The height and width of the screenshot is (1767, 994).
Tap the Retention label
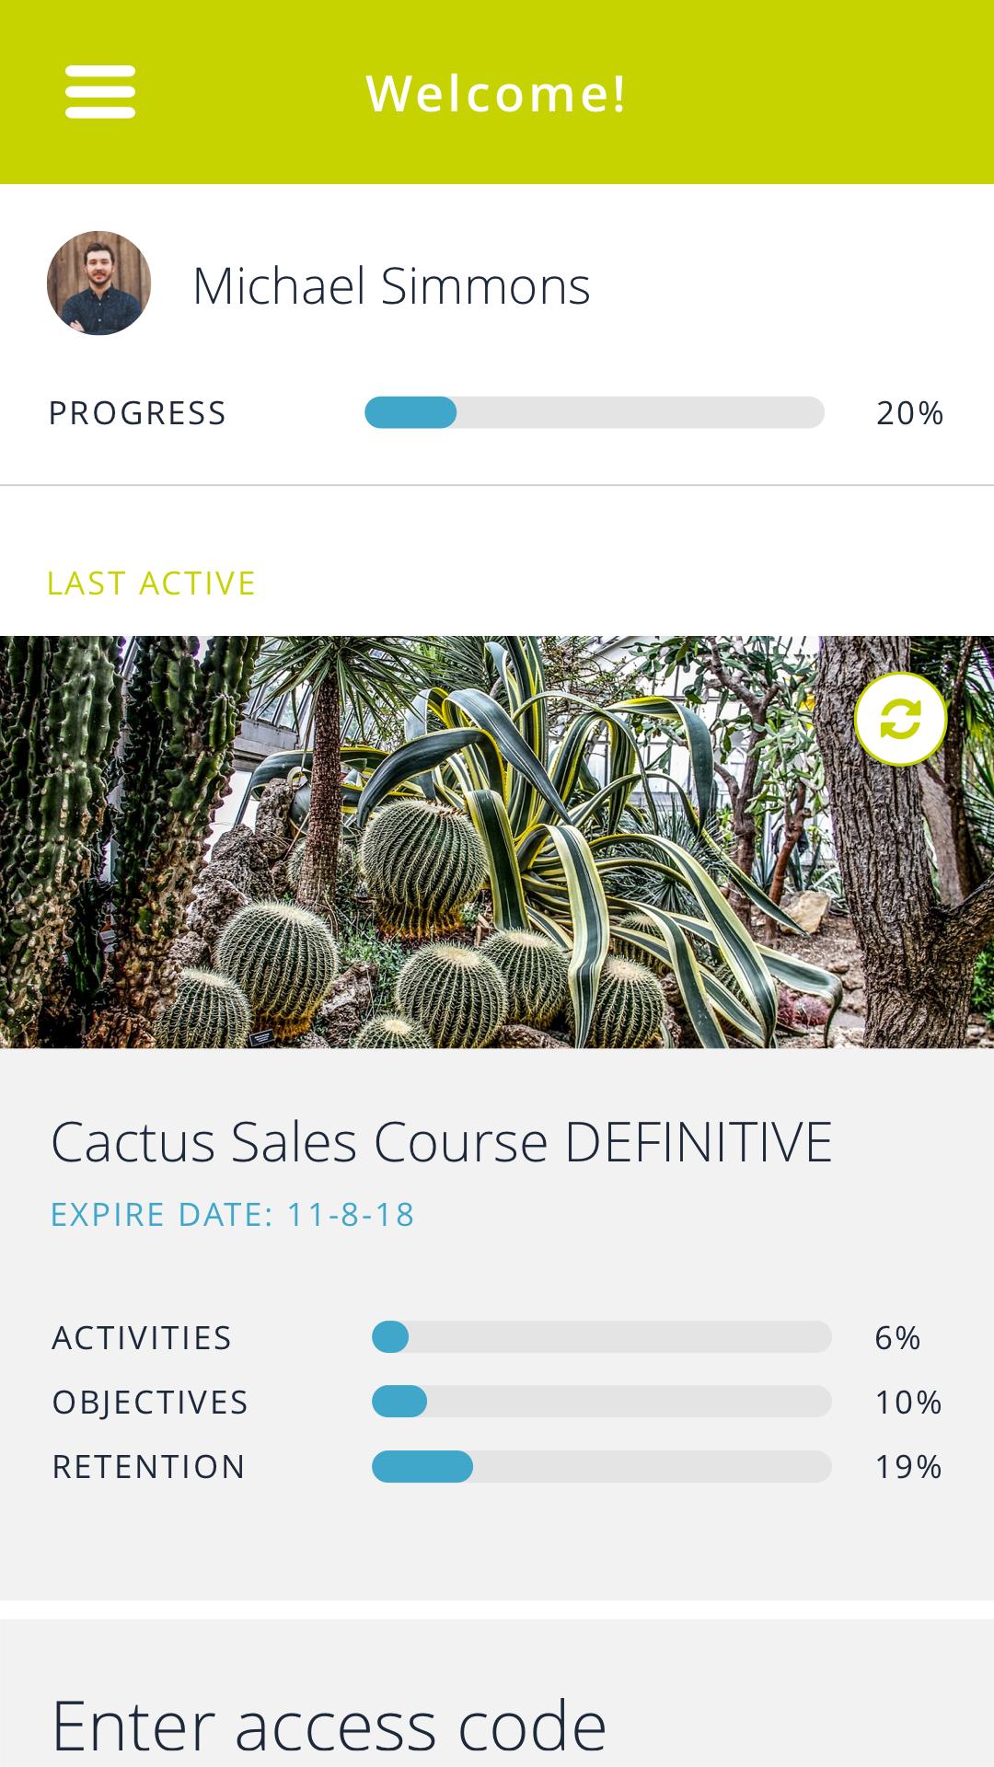pyautogui.click(x=149, y=1467)
